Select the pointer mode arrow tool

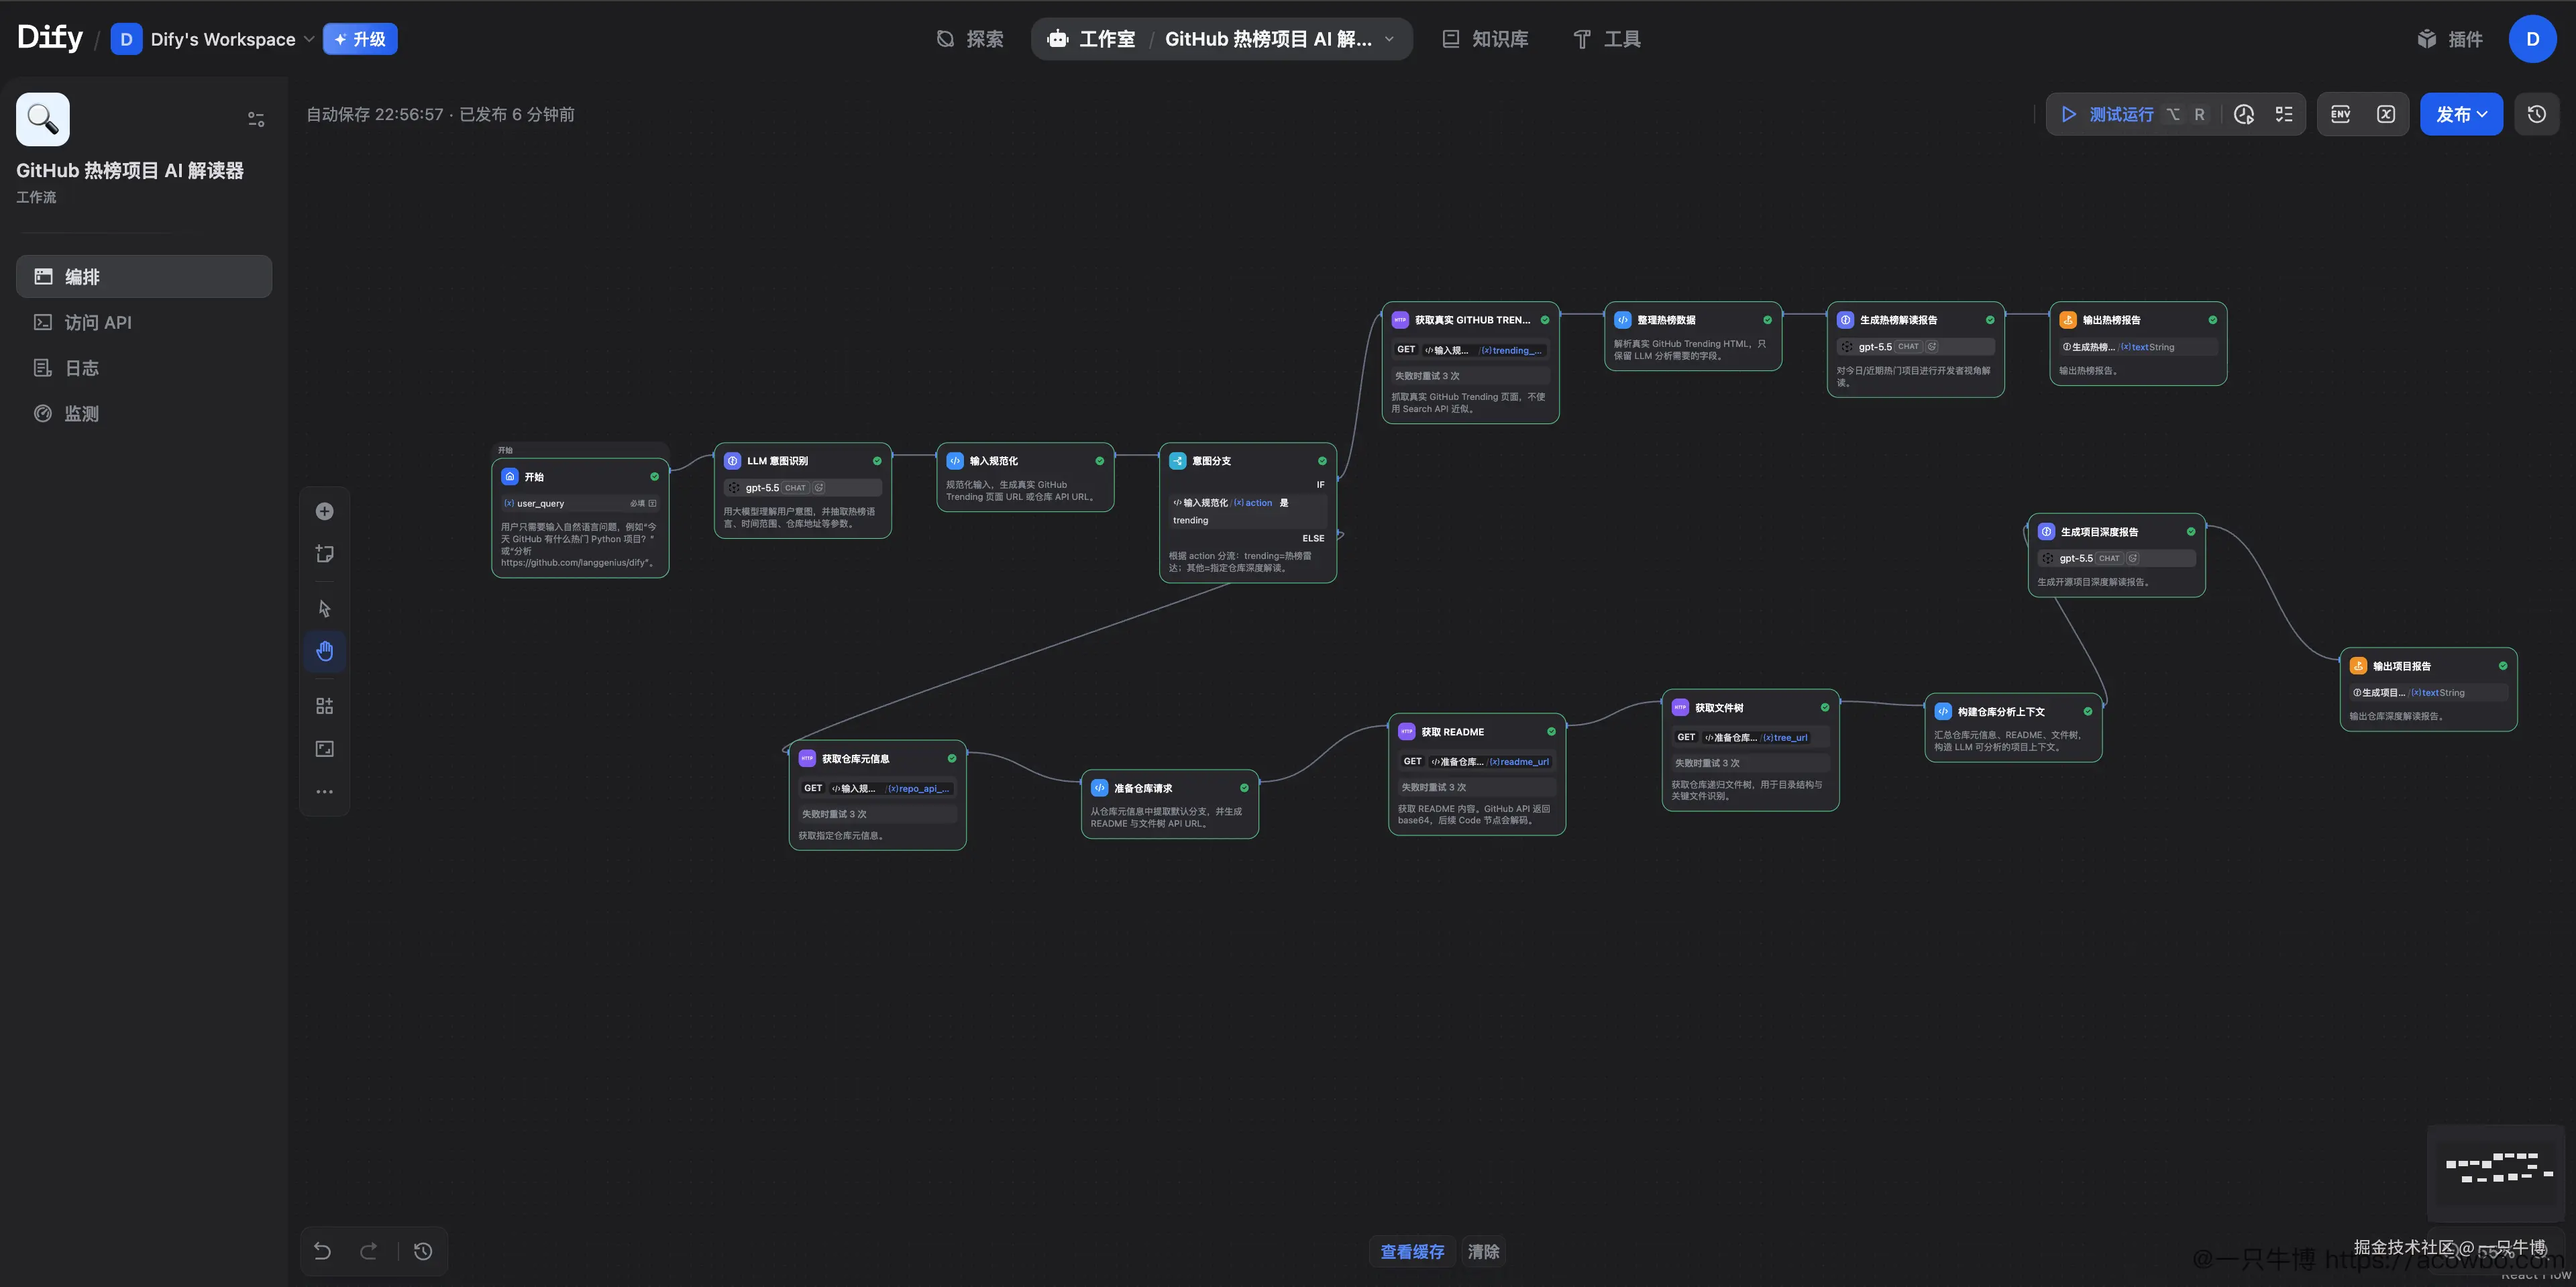[324, 608]
